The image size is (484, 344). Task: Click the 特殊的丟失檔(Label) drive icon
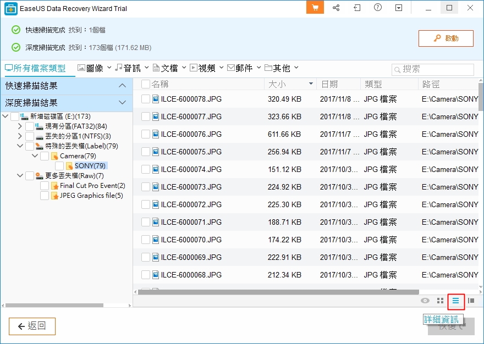(39, 146)
